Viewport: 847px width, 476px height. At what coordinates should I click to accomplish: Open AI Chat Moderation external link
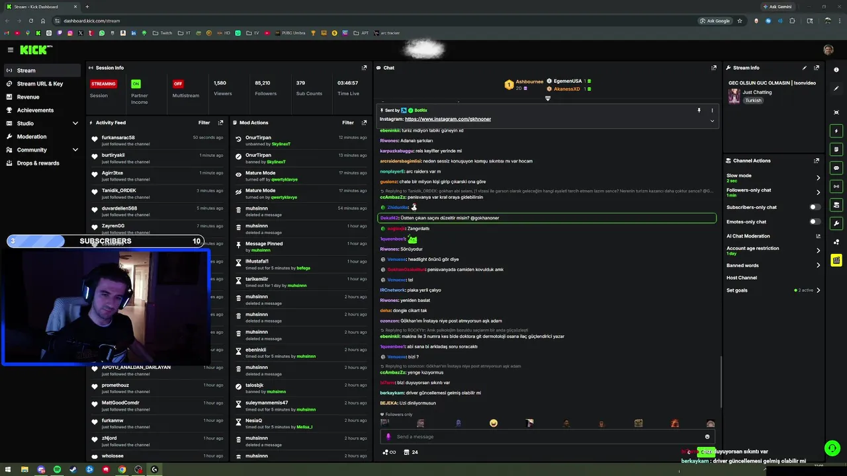(818, 236)
